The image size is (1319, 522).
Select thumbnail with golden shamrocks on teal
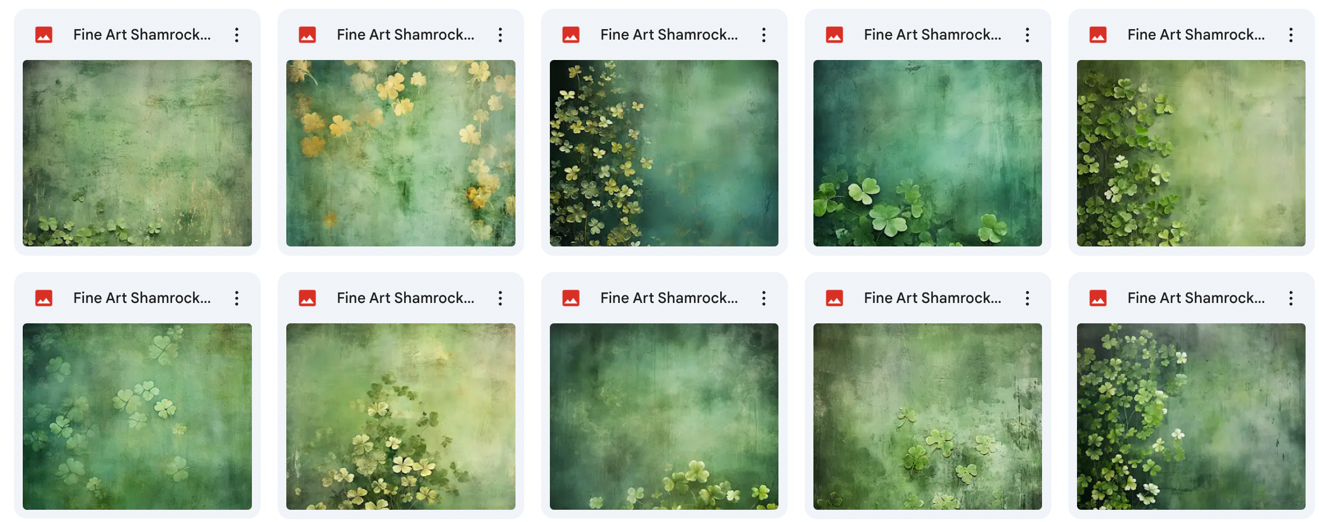pyautogui.click(x=401, y=153)
